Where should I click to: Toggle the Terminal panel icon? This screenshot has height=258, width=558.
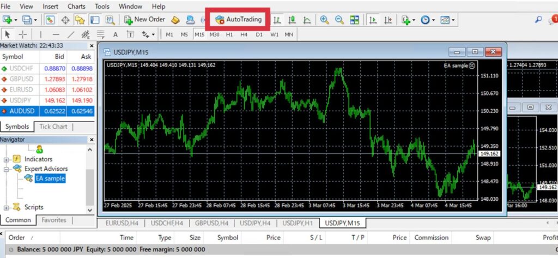coord(95,20)
